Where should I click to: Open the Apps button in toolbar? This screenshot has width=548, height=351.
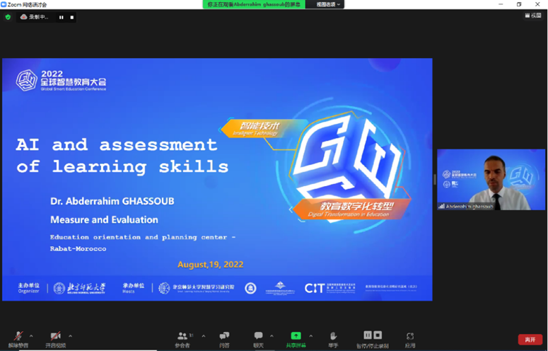(410, 338)
